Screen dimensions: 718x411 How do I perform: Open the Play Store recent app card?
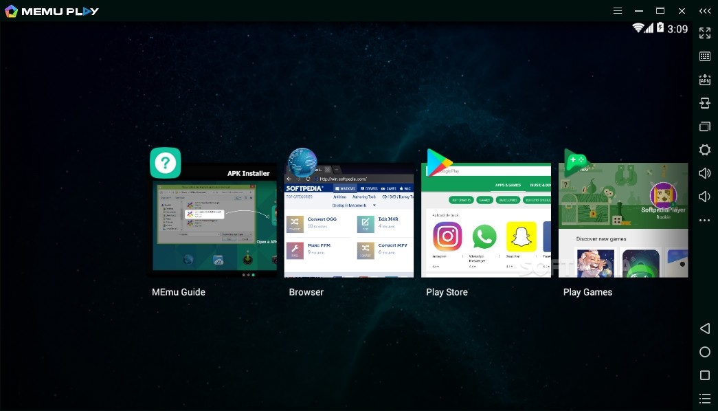486,220
